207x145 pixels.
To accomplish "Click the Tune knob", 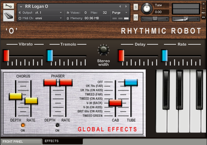I will click(x=147, y=9).
